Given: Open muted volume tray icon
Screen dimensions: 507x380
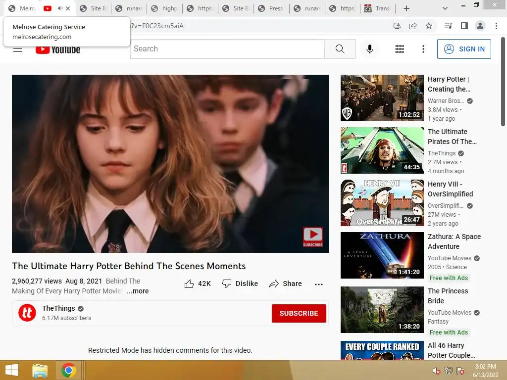Looking at the screenshot, I should tap(437, 371).
